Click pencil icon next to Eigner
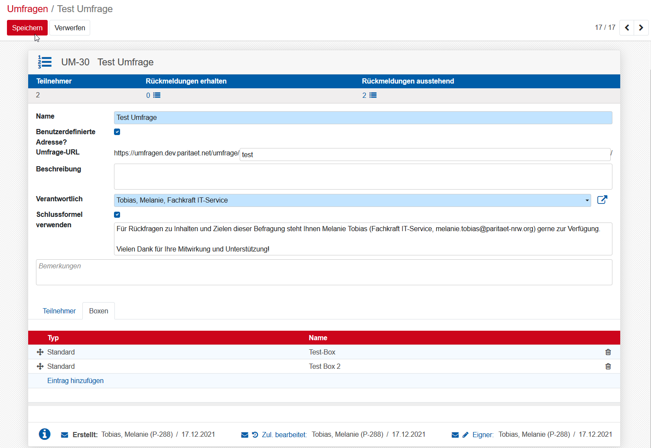This screenshot has height=448, width=651. click(x=465, y=435)
